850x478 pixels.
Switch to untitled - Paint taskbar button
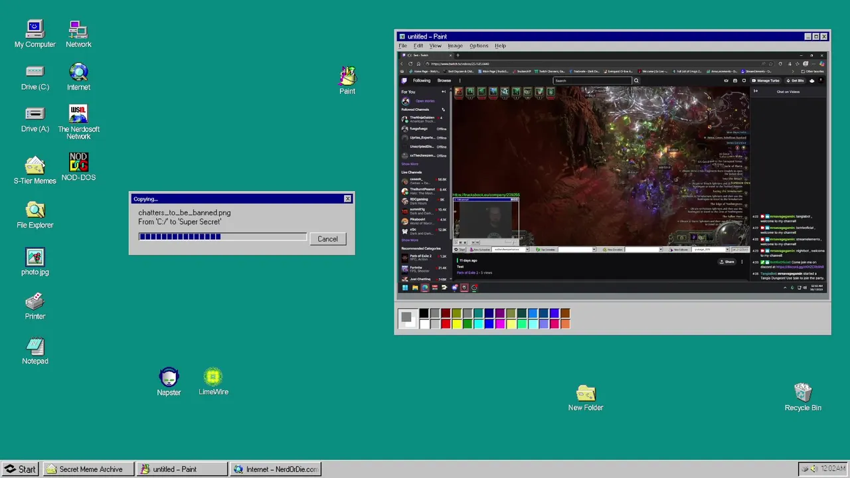(183, 469)
